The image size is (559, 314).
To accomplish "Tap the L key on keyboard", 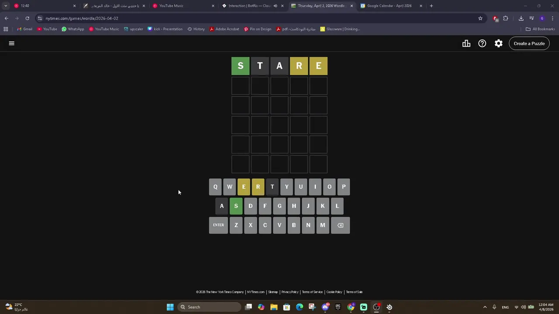I will pyautogui.click(x=337, y=206).
